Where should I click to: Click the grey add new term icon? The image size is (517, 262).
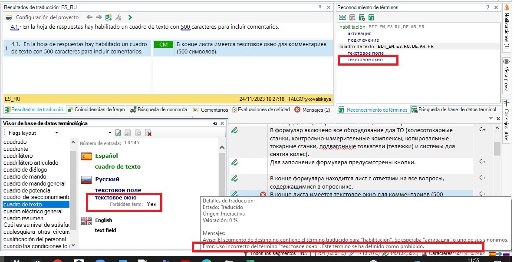[x=352, y=17]
